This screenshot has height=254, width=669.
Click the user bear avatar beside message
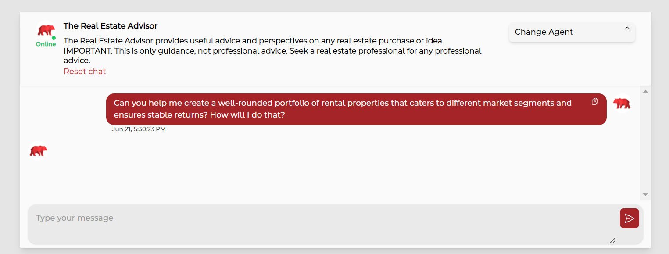pos(622,104)
